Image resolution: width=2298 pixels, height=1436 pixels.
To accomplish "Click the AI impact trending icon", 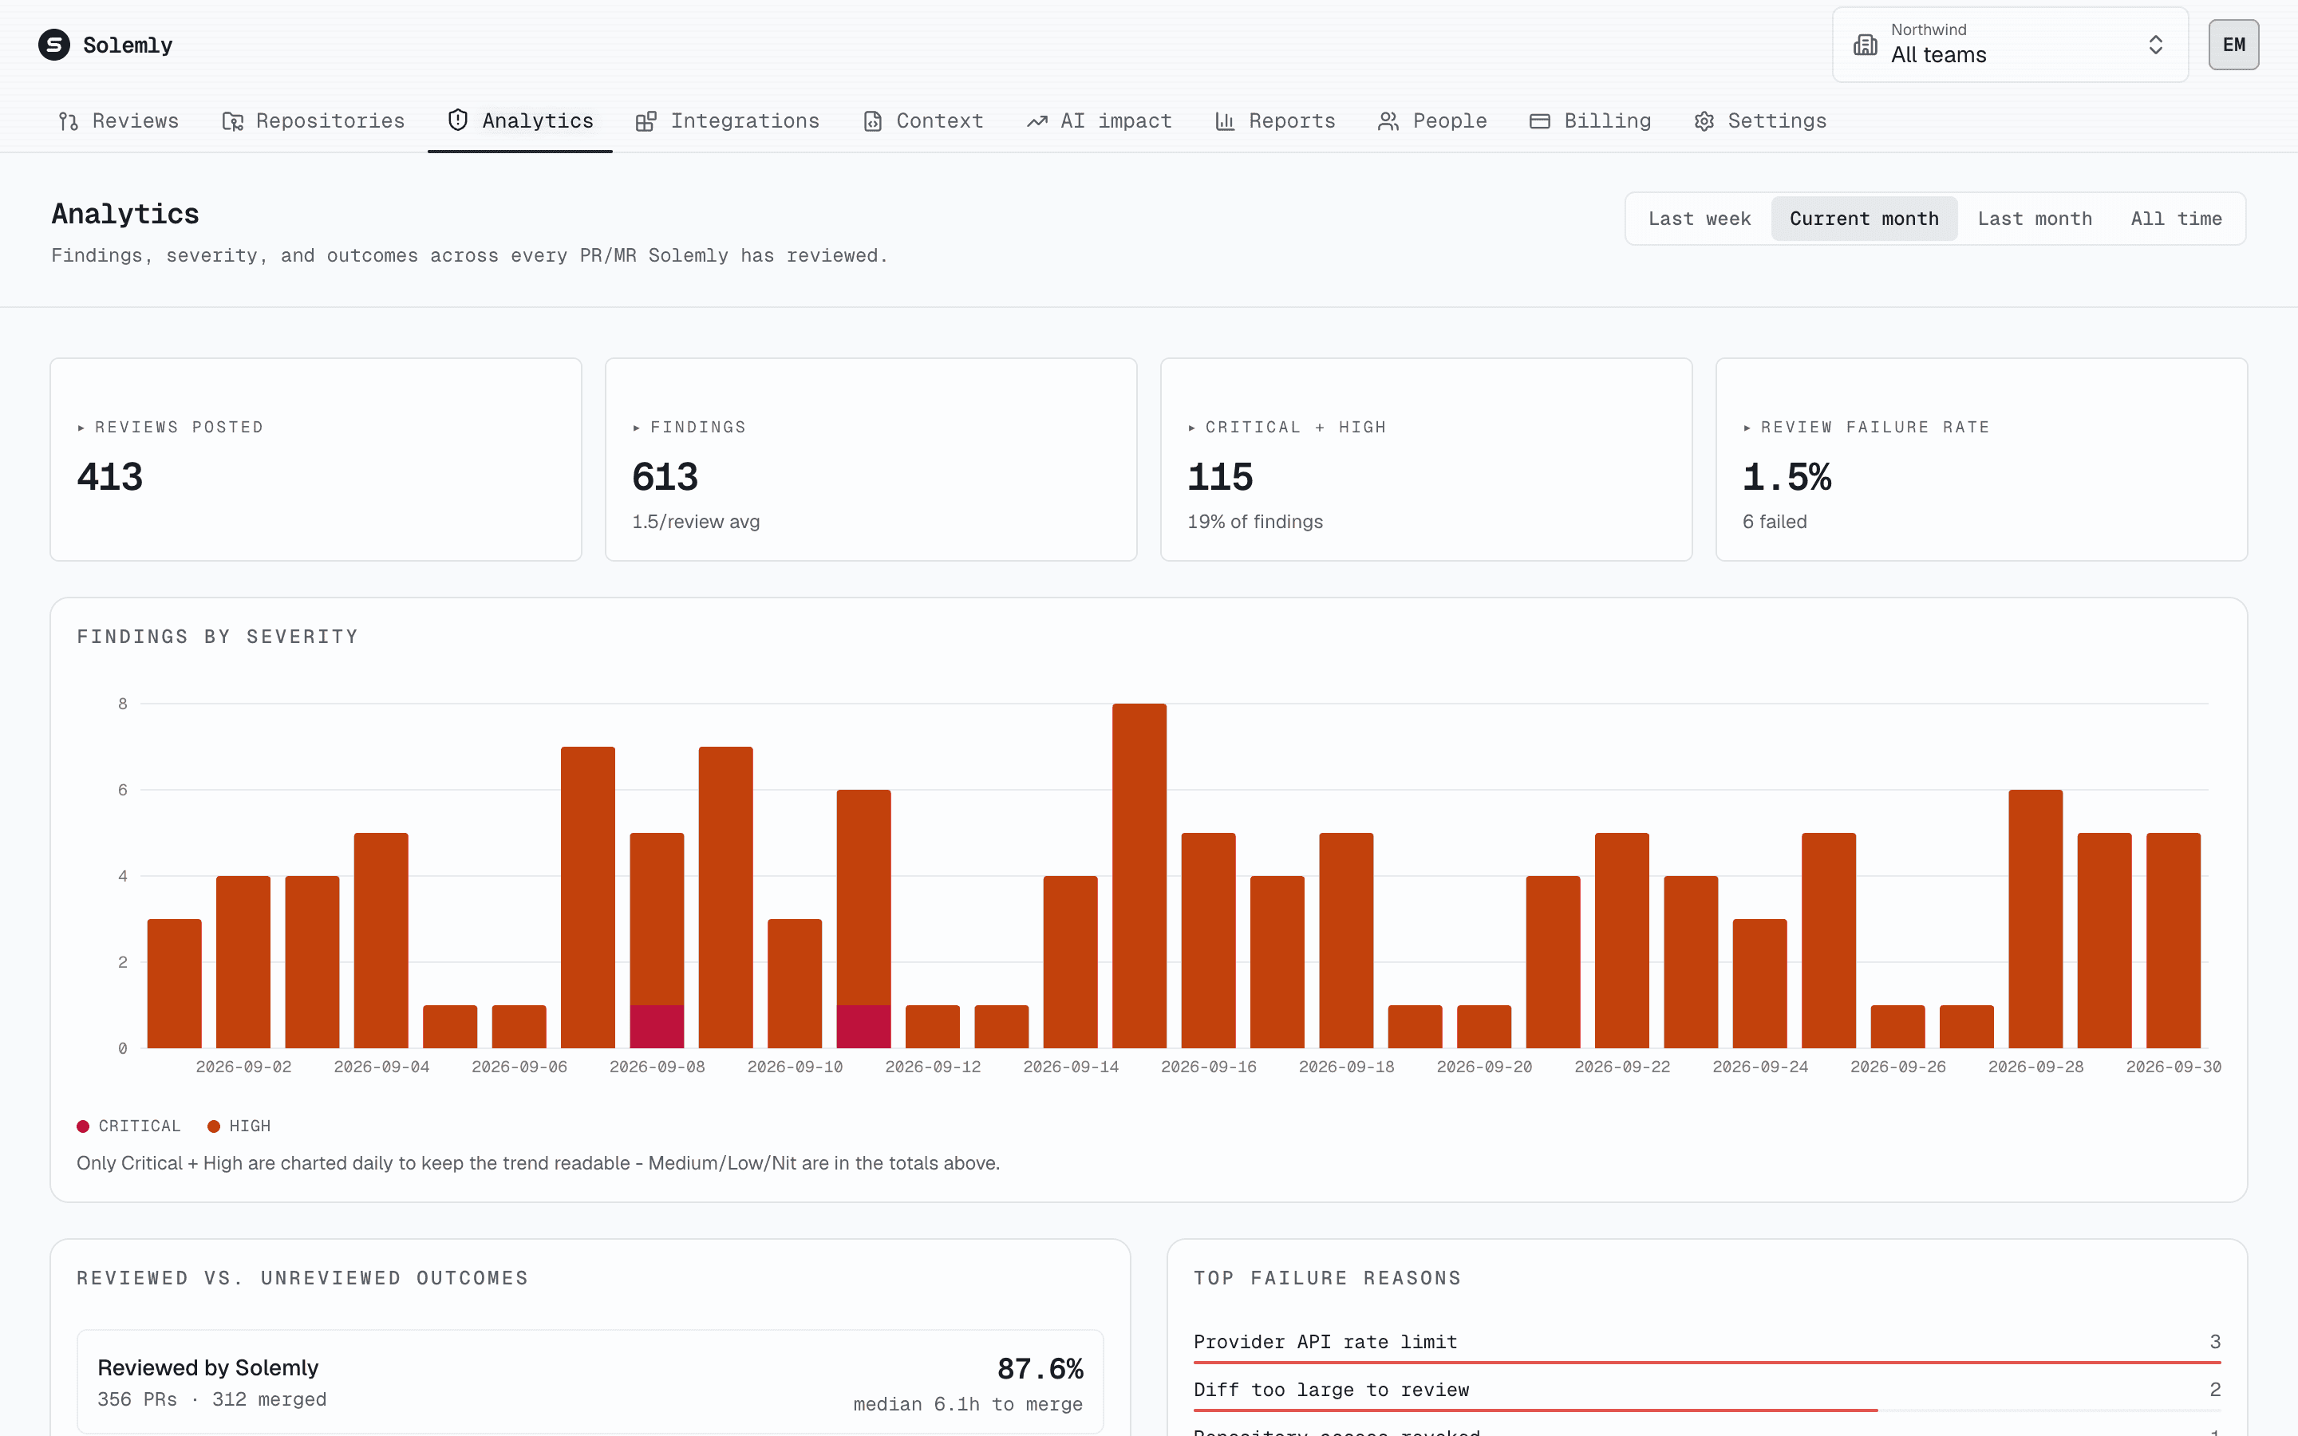I will click(x=1037, y=121).
